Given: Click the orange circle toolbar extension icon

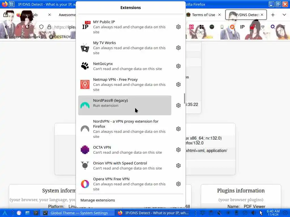Looking at the screenshot, I should 232,27.
